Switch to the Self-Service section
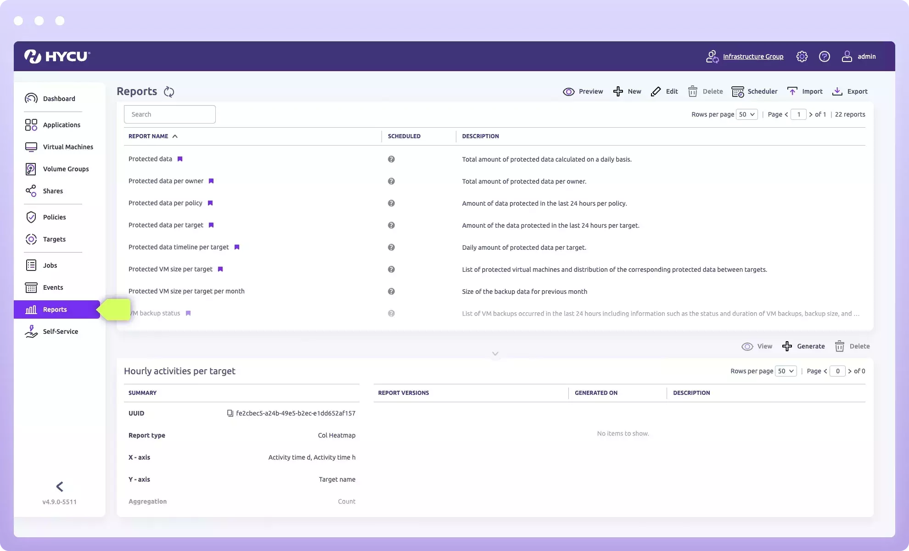The height and width of the screenshot is (551, 909). pos(60,331)
